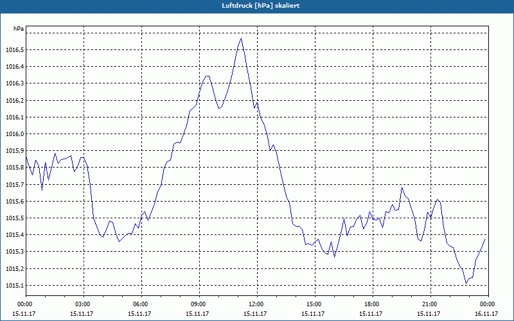Pick the '15.11.17' date under '18:00'

(371, 313)
